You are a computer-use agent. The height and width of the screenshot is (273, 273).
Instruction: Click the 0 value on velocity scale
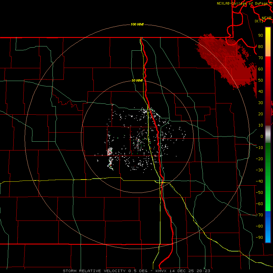(x=262, y=136)
